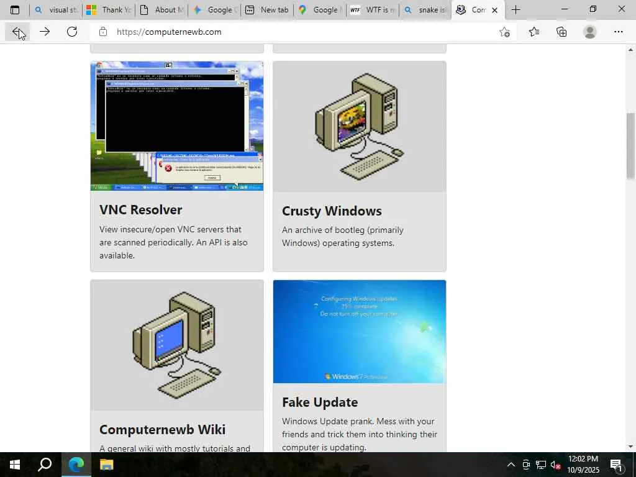
Task: Open Windows taskbar search
Action: 45,465
